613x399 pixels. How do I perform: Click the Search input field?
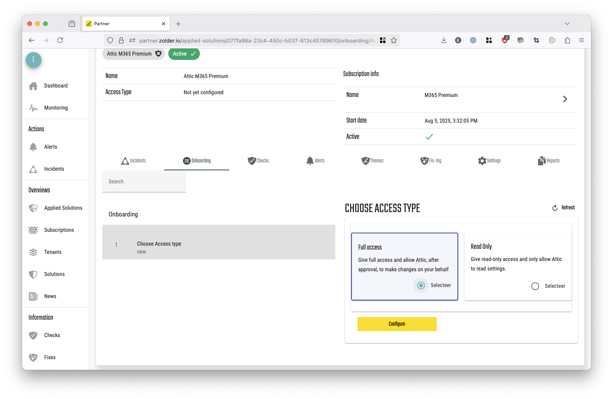[x=144, y=182]
